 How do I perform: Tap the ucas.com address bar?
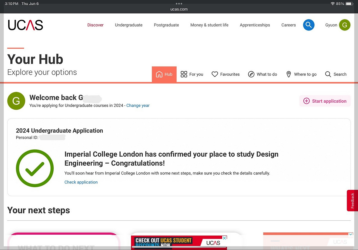pos(179,9)
